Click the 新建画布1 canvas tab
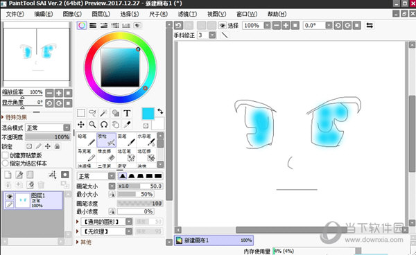 pyautogui.click(x=214, y=240)
